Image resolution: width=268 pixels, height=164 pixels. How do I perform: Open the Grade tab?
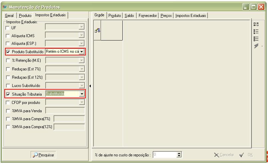coord(99,15)
